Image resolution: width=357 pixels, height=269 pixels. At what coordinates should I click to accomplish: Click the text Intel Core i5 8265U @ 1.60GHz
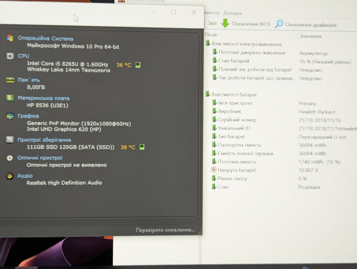click(67, 64)
